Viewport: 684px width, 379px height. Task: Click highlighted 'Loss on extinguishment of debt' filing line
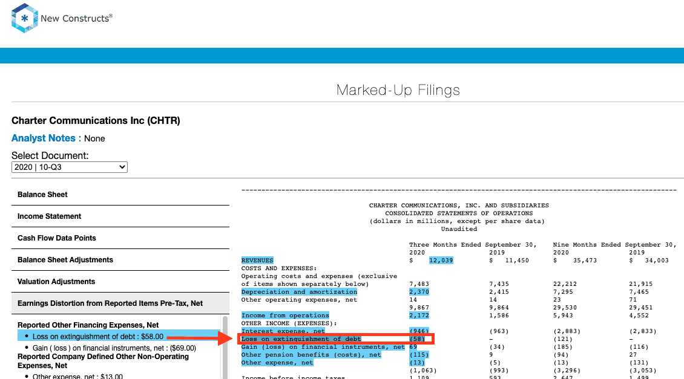[x=301, y=339]
